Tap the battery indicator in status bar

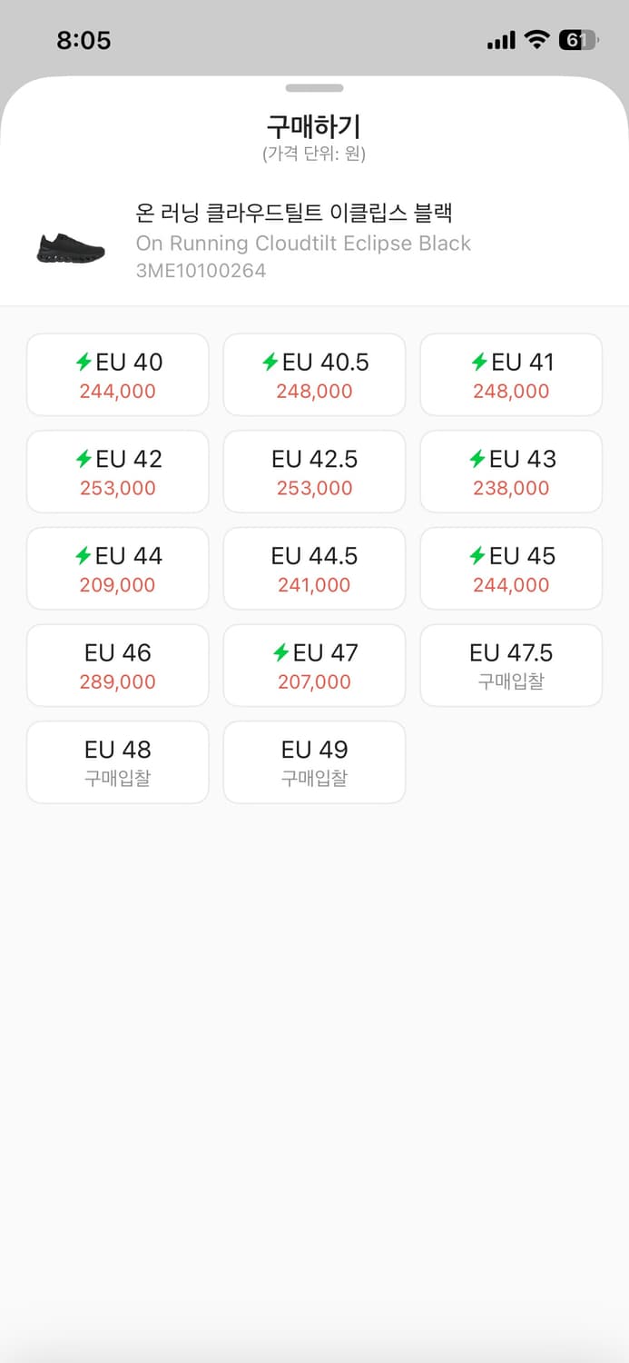pos(577,40)
